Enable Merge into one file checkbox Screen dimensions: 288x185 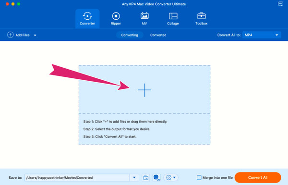[199, 177]
